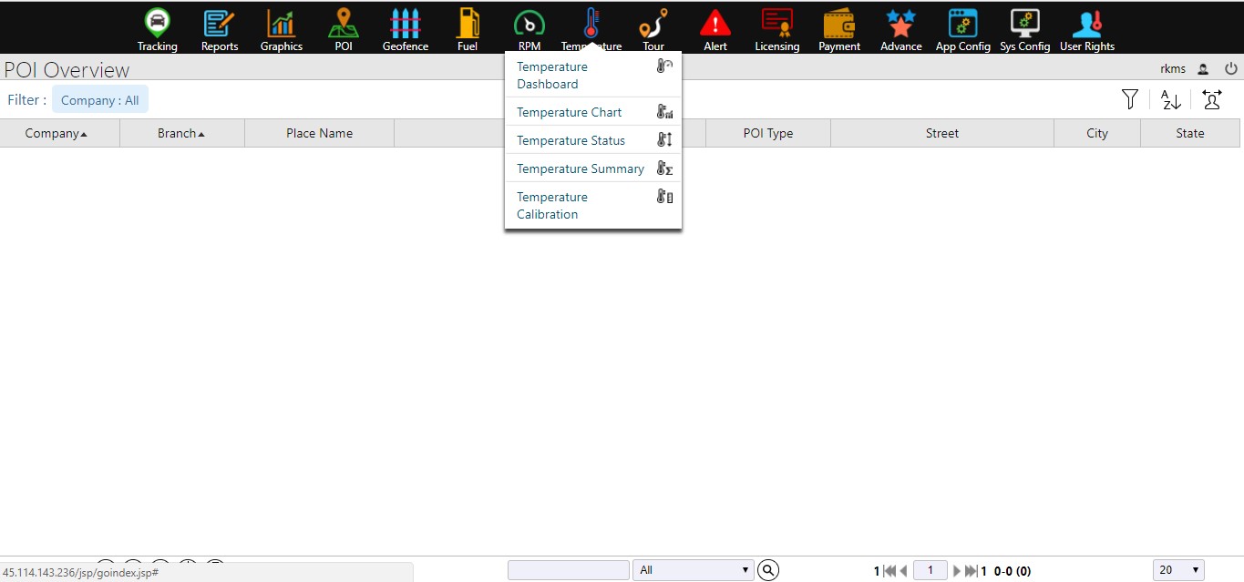This screenshot has width=1244, height=582.
Task: Click the POI Type column header
Action: (x=767, y=133)
